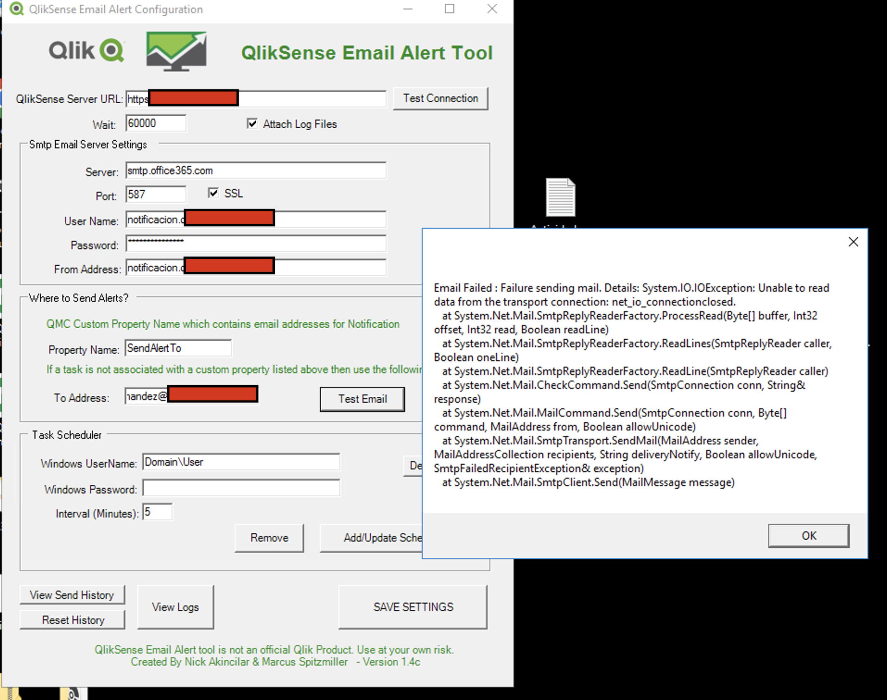Click the Remove scheduler button
Image resolution: width=887 pixels, height=700 pixels.
269,538
